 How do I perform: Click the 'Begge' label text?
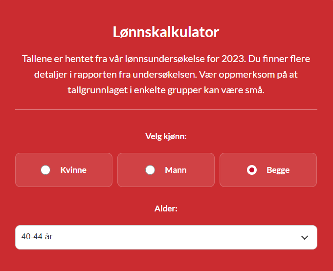pyautogui.click(x=278, y=170)
